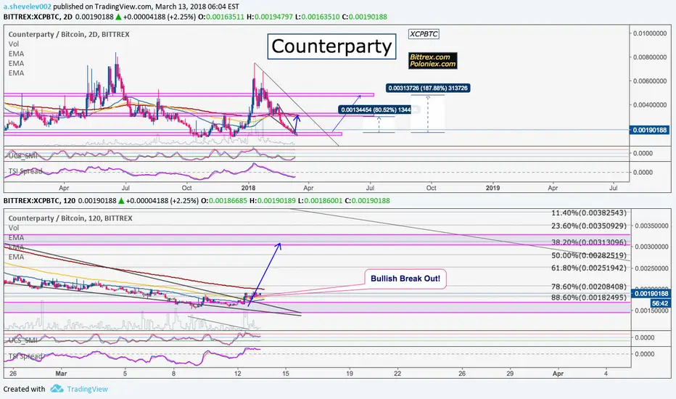Click the 0.00600000 price axis label
676x399 pixels.
pos(650,81)
